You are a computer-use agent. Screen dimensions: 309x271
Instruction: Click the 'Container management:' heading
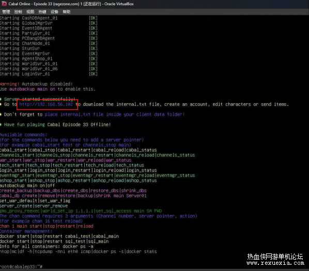(26, 231)
